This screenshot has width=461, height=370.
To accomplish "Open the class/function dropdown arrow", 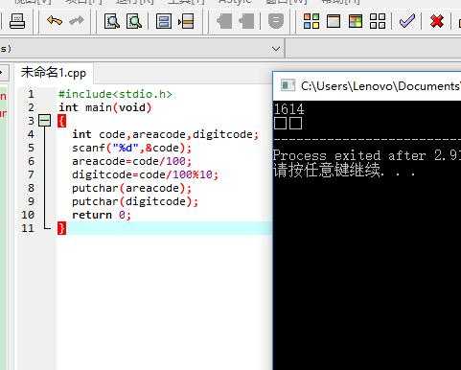I will coord(276,49).
